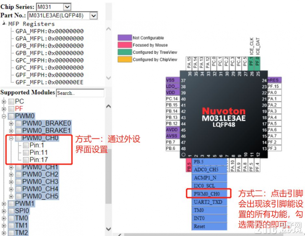Expand the PWM1 module node
The width and height of the screenshot is (305, 236).
pos(4,204)
